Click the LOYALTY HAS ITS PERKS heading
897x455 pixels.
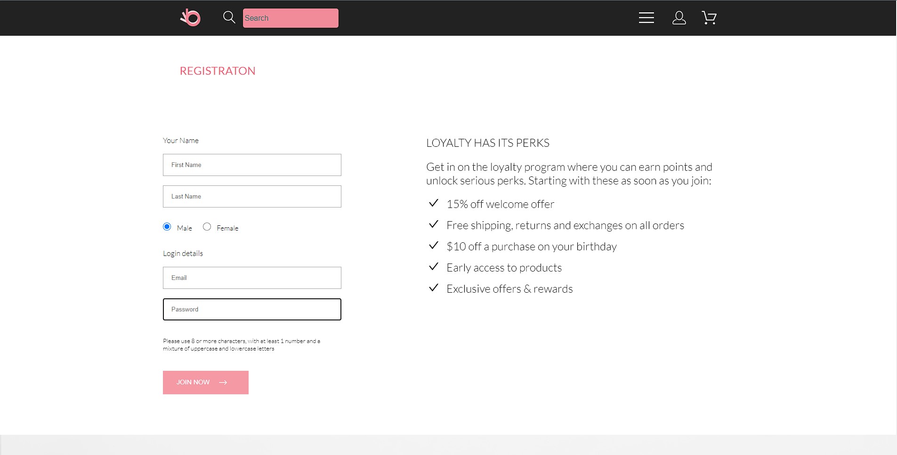pyautogui.click(x=488, y=143)
